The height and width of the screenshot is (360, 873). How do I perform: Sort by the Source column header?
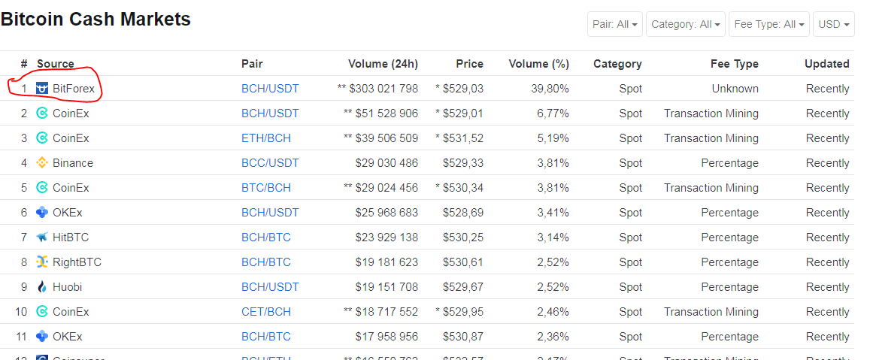tap(55, 64)
